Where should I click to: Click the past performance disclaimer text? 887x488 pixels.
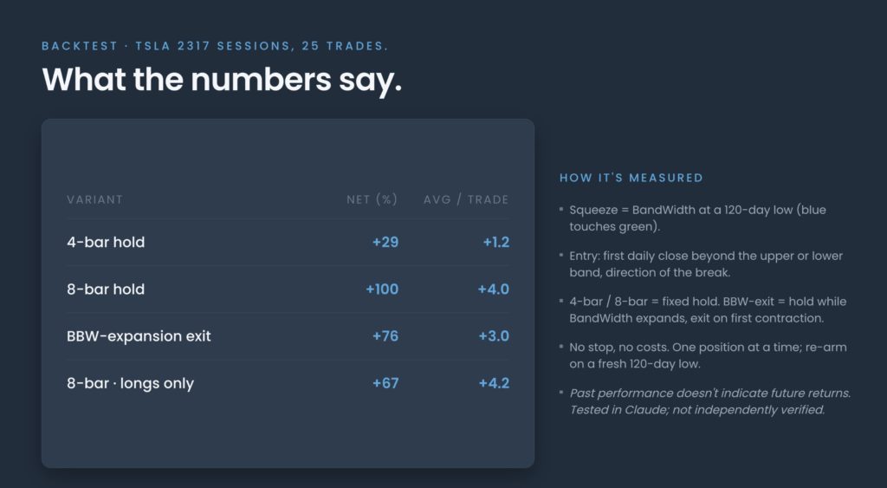pyautogui.click(x=710, y=401)
